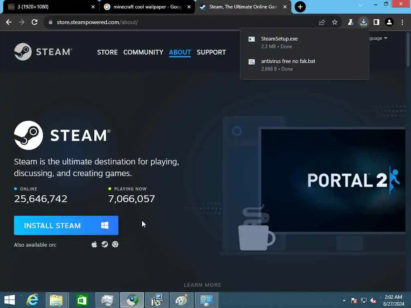The height and width of the screenshot is (308, 411).
Task: Click the SteamSetup.exe file icon
Action: [x=251, y=39]
